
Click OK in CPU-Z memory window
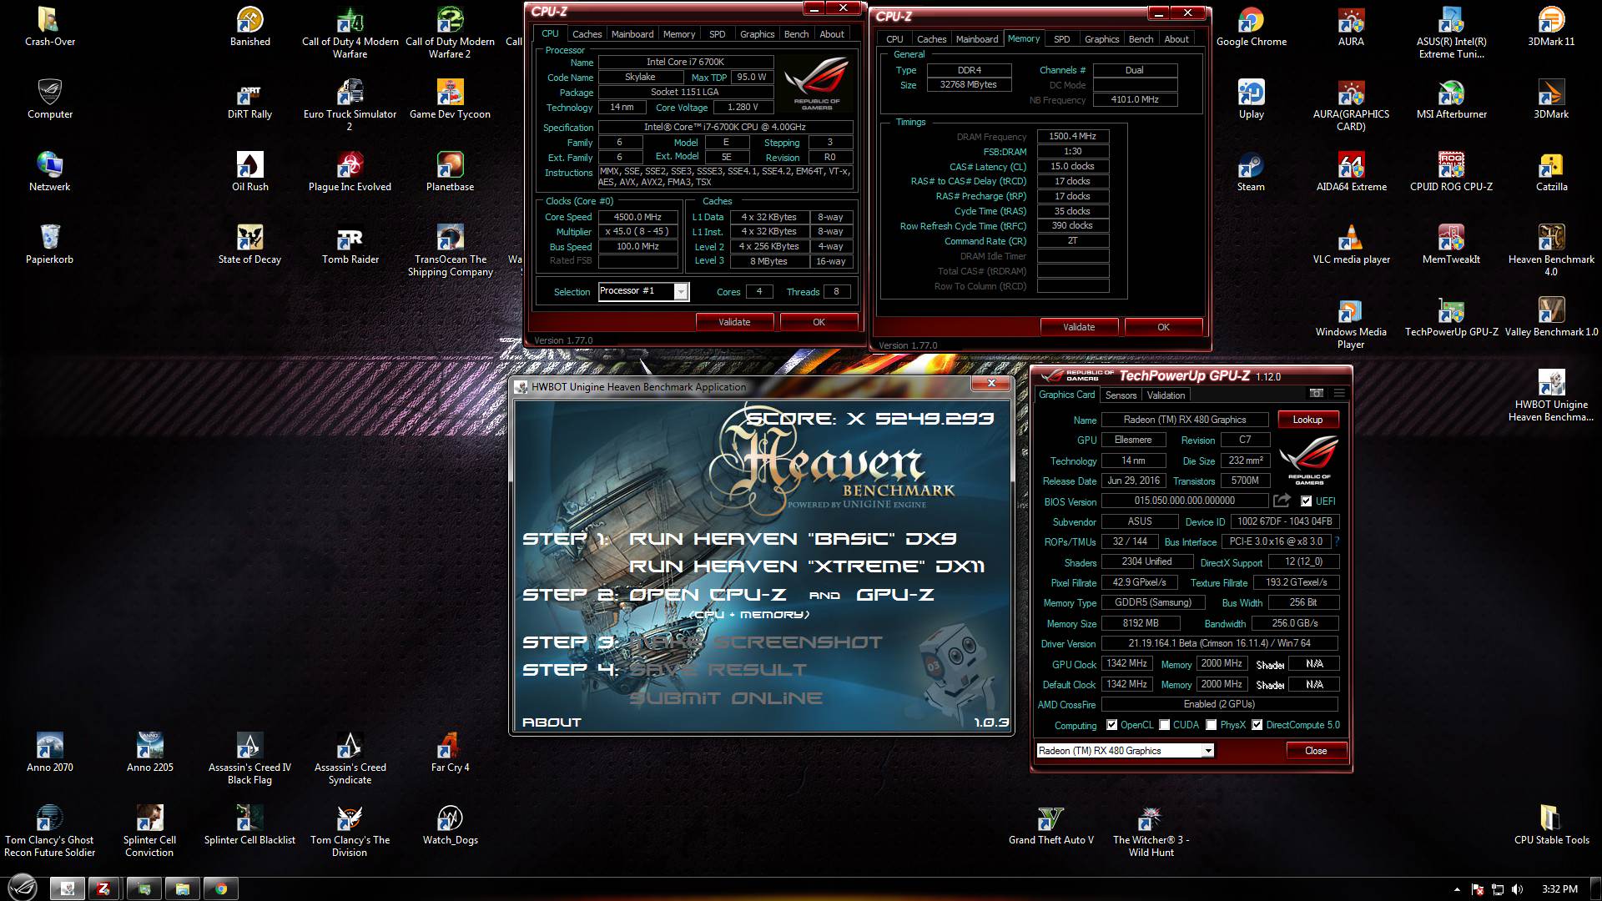tap(1163, 327)
